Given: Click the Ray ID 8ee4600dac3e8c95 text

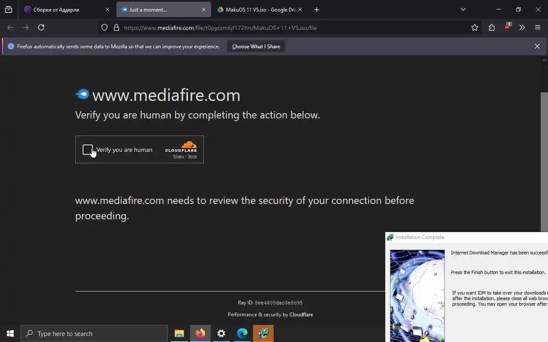Looking at the screenshot, I should coord(270,303).
